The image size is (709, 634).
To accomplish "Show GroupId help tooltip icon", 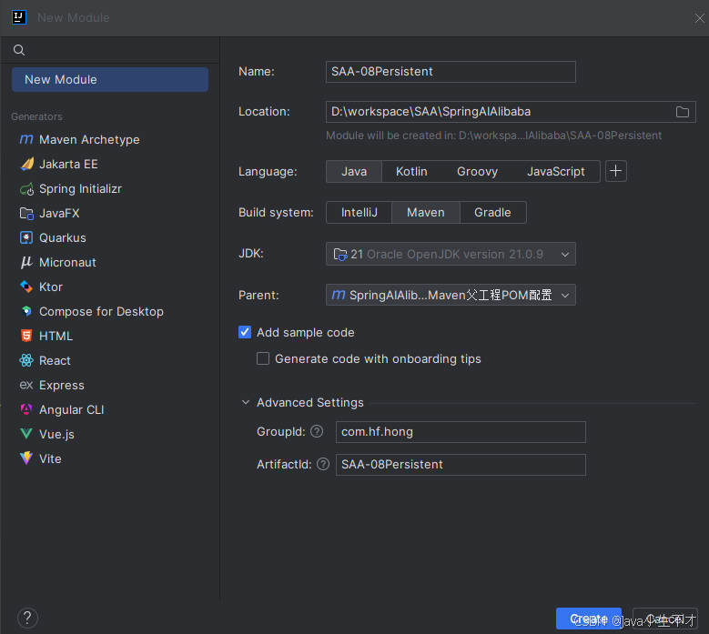I will (317, 431).
